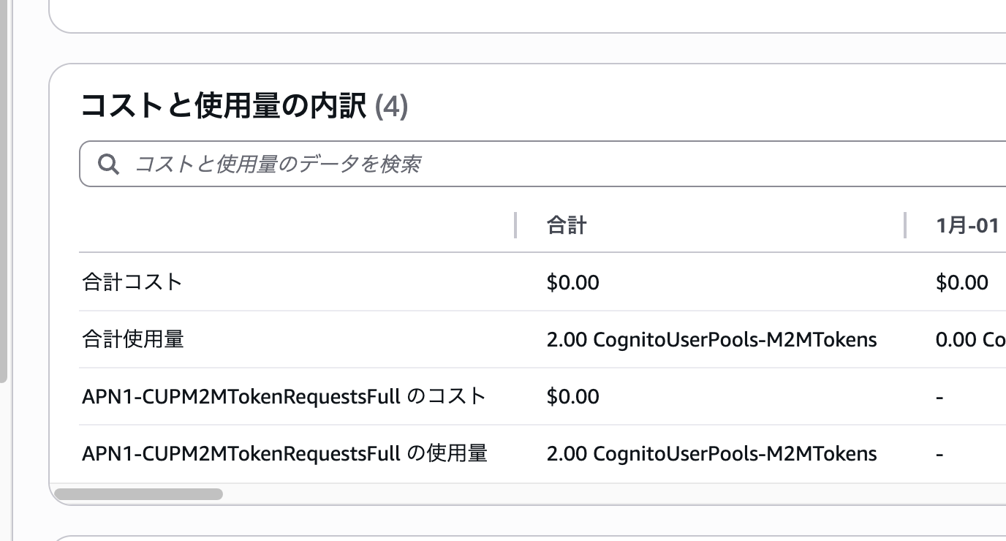Screen dimensions: 1006x541
Task: Select the APN1-CUPM2MTokenRequestsFull の使用量 row label
Action: coord(284,453)
